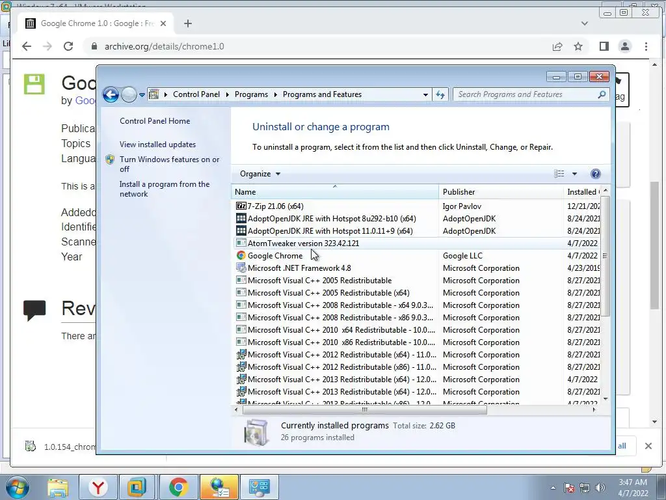Select Microsoft .NET Framework 4.8 icon

point(241,268)
